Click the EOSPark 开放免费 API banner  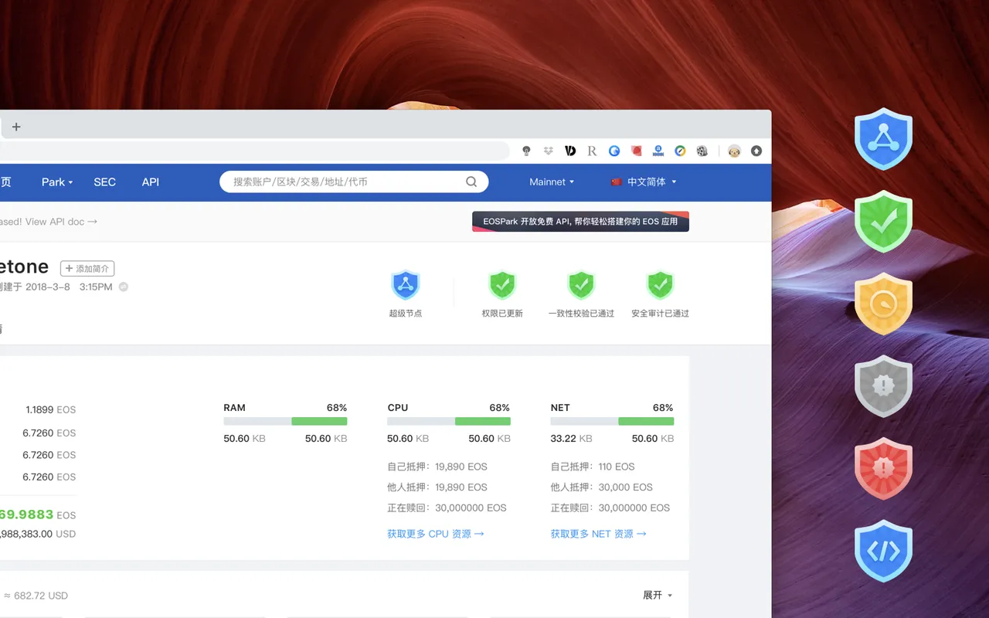pyautogui.click(x=580, y=222)
